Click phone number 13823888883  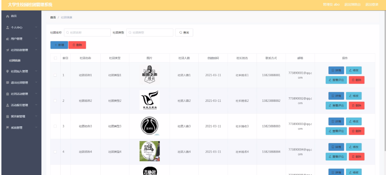click(271, 126)
